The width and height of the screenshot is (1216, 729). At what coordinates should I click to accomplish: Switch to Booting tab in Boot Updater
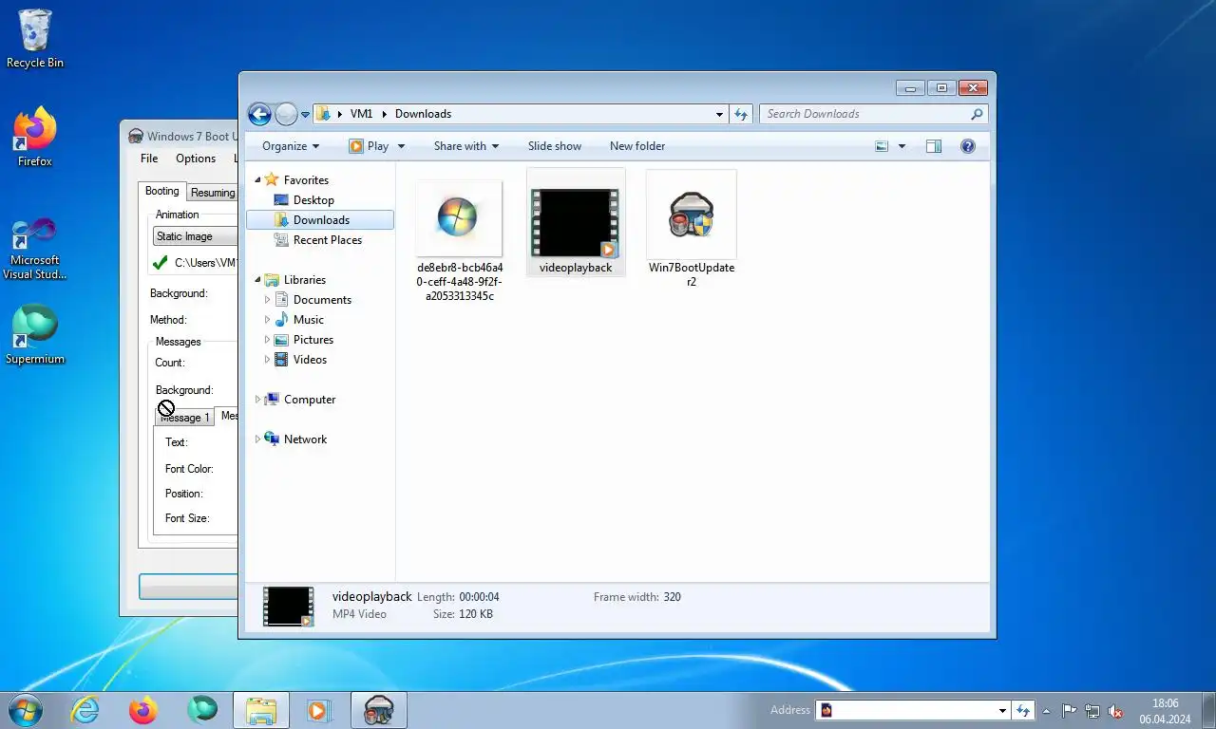pos(161,191)
